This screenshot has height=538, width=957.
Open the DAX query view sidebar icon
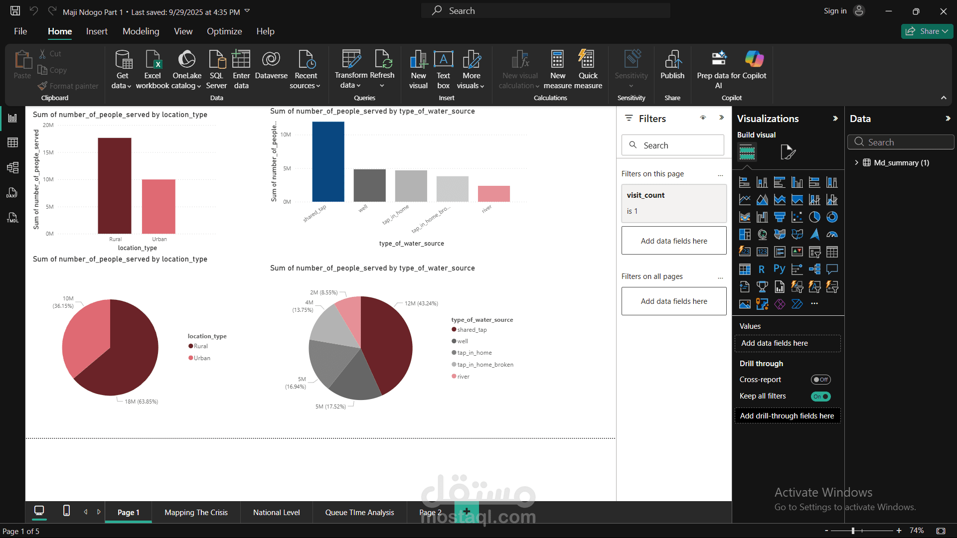coord(12,193)
